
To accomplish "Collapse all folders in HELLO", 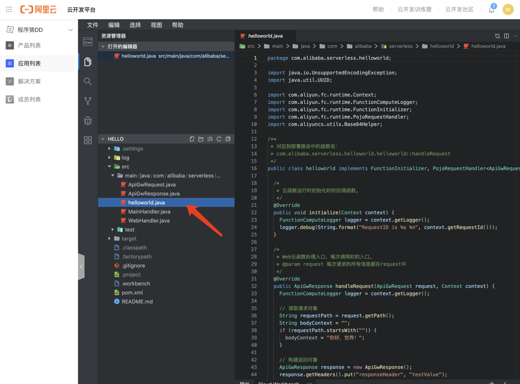I will [x=228, y=139].
